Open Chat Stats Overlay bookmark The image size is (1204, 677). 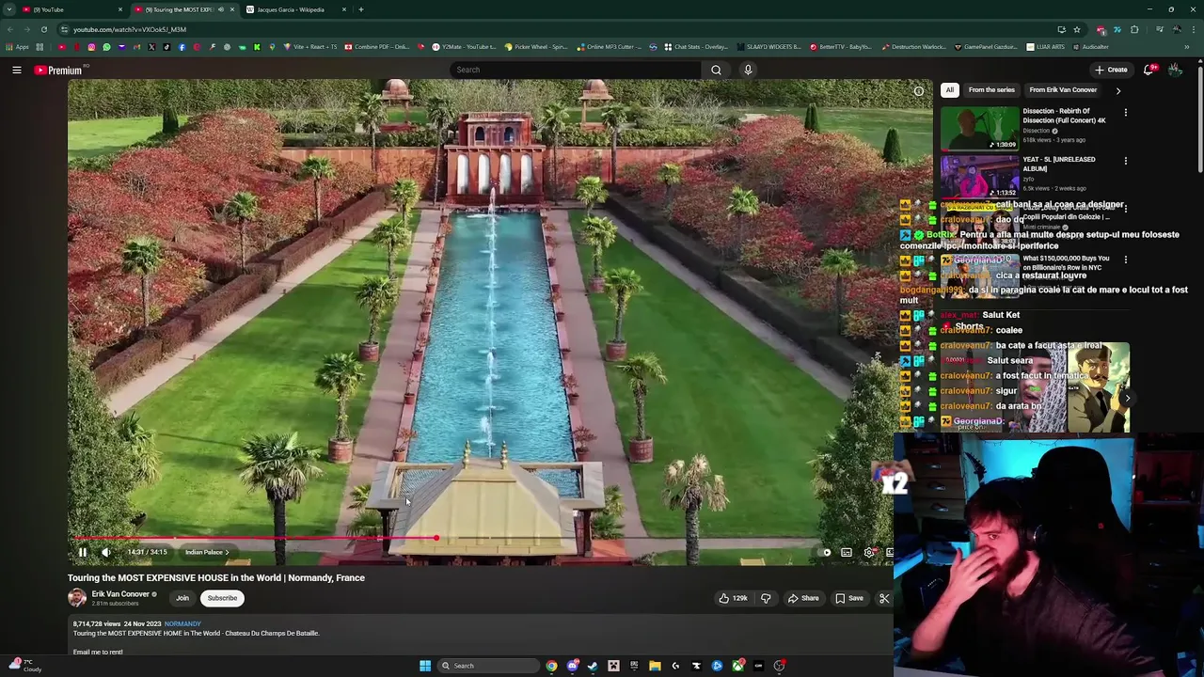[696, 47]
